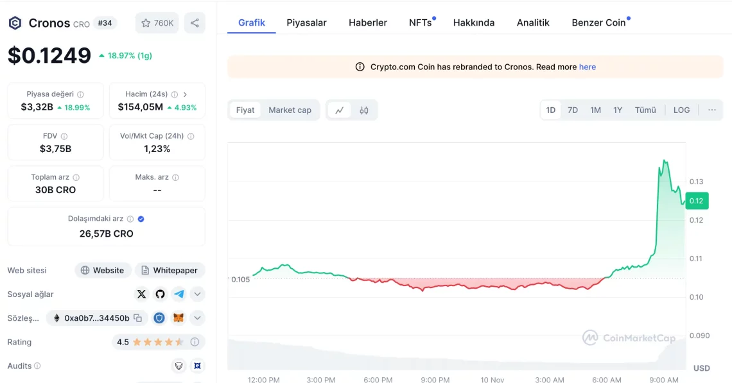Switch to the Piyasalar tab
Image resolution: width=732 pixels, height=383 pixels.
pos(306,23)
